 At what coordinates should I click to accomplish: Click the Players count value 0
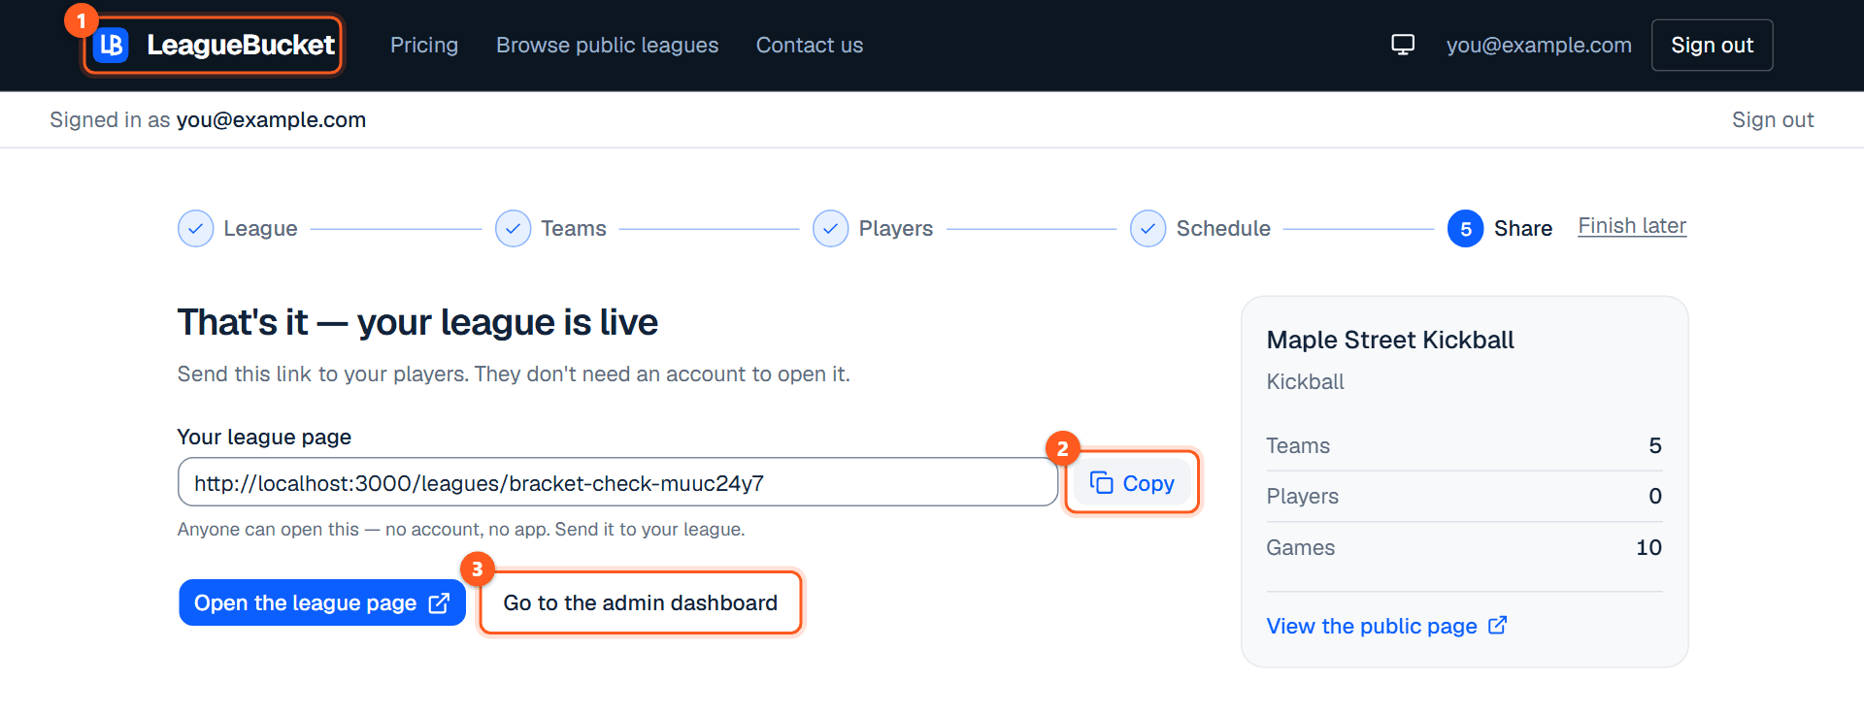coord(1655,497)
